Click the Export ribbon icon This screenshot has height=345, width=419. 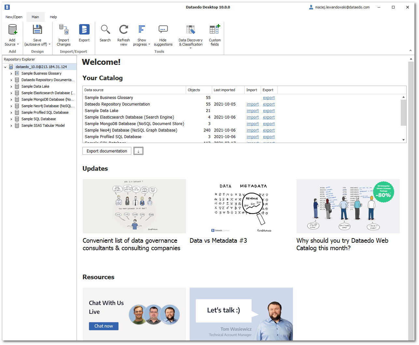pos(84,30)
